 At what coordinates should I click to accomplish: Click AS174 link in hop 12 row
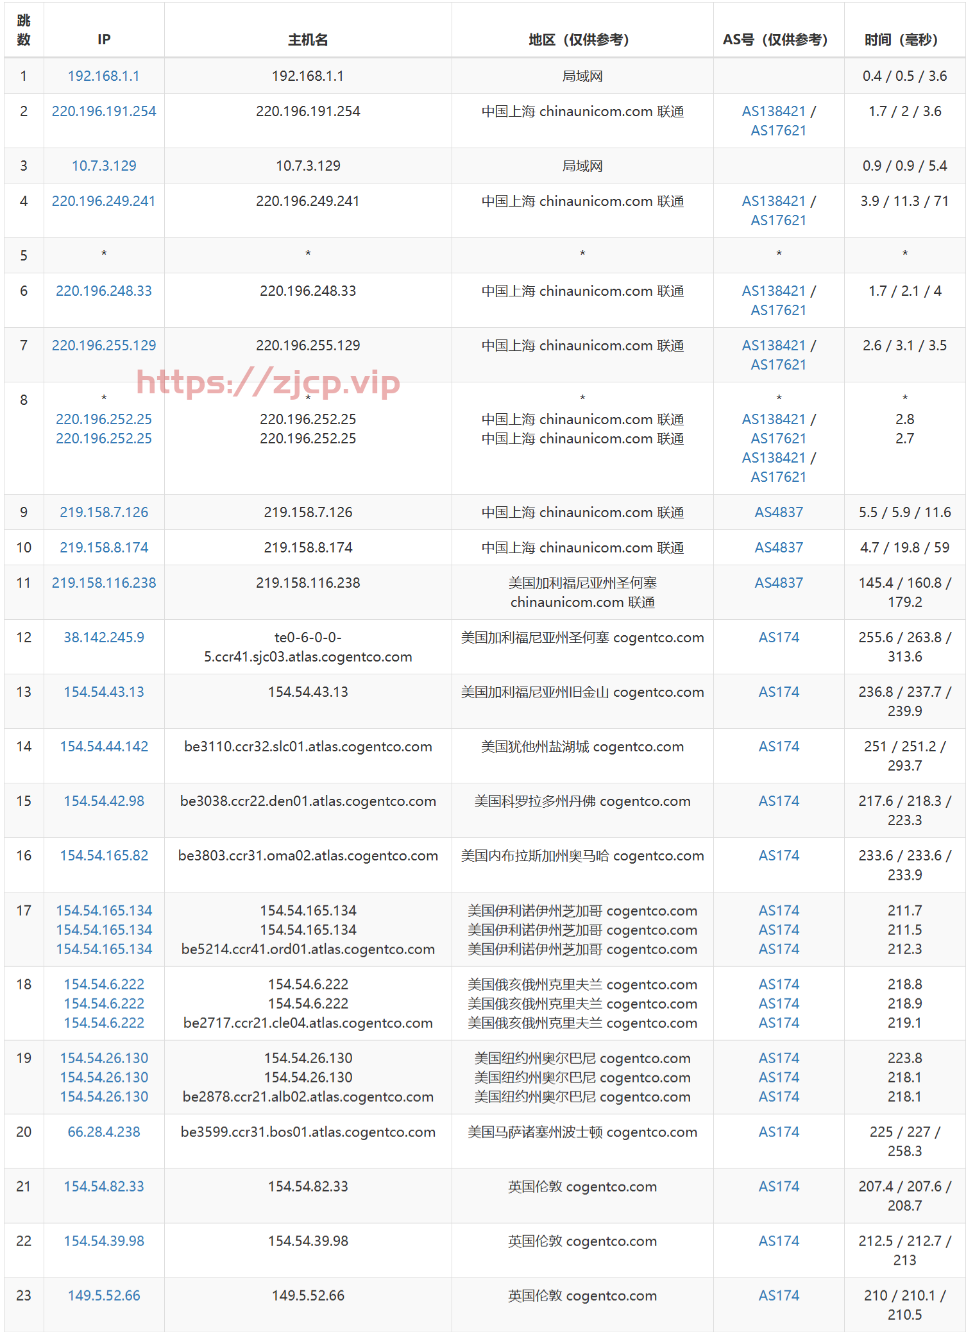(x=779, y=637)
